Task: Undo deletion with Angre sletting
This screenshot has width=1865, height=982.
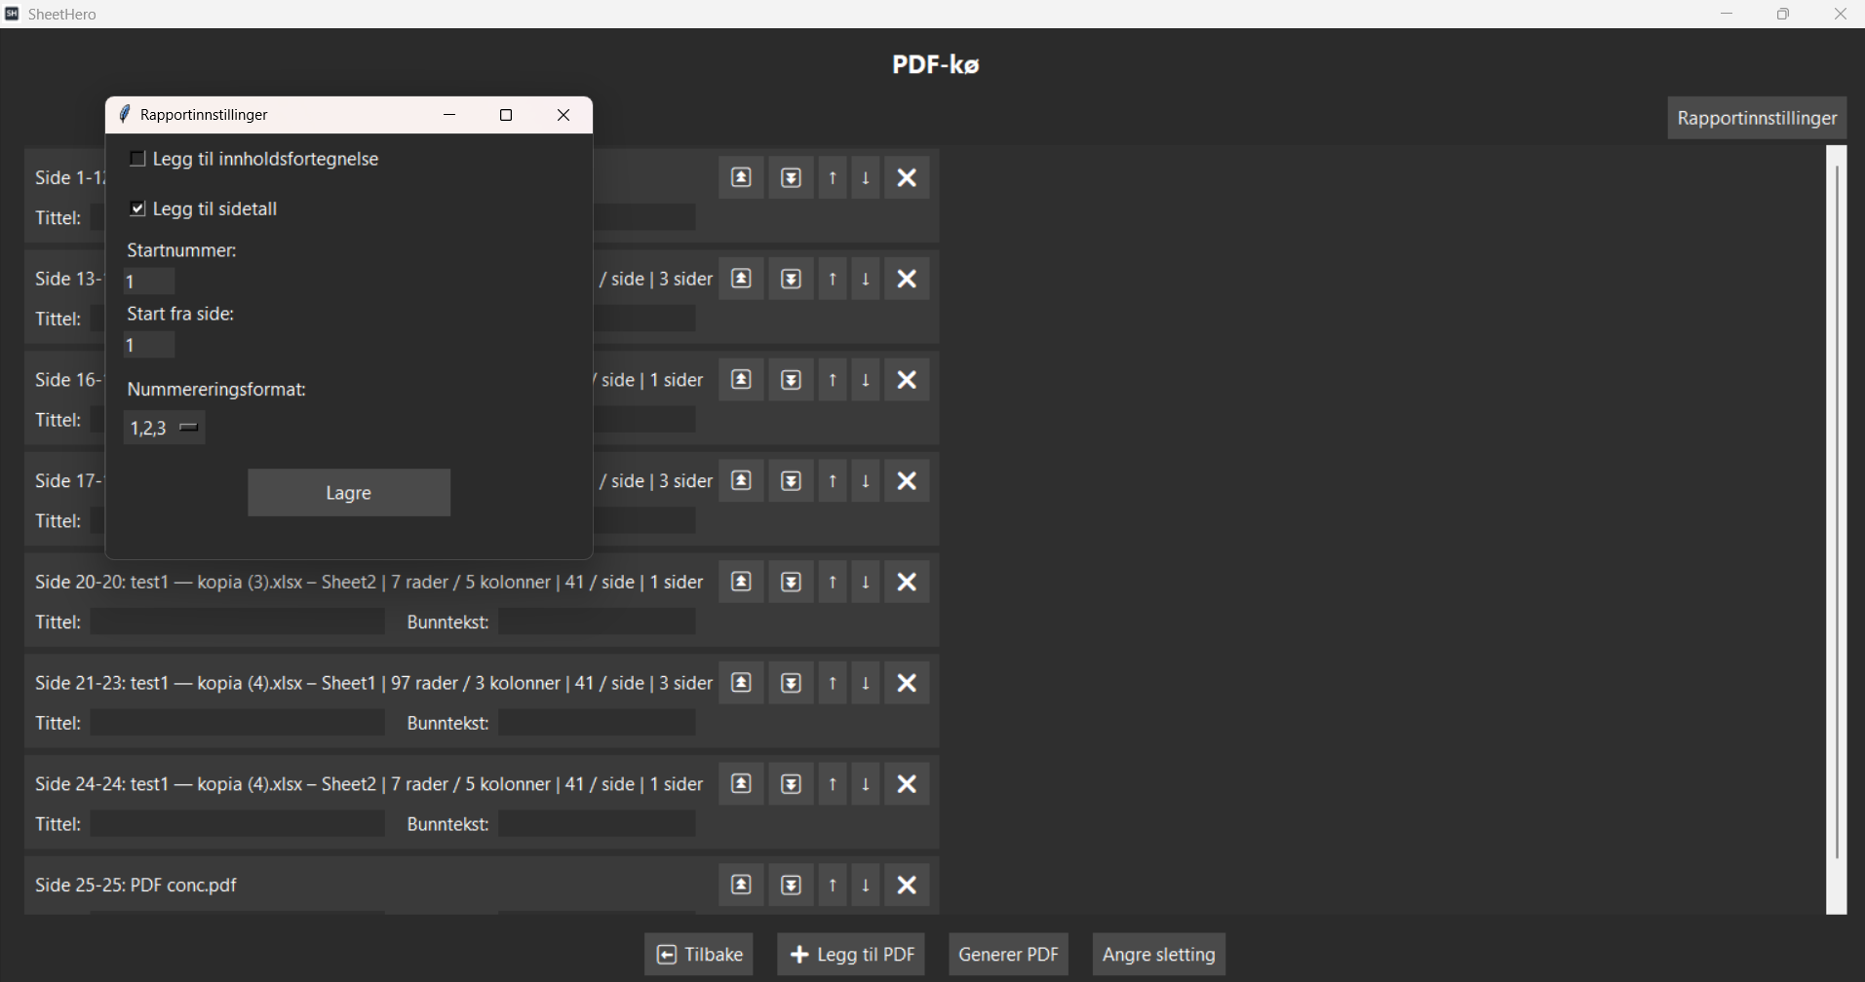Action: pos(1158,955)
